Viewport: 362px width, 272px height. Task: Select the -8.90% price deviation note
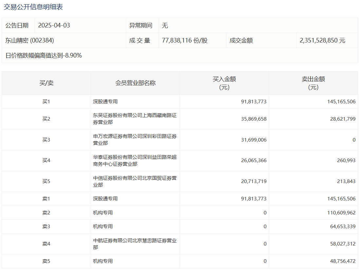click(x=44, y=56)
